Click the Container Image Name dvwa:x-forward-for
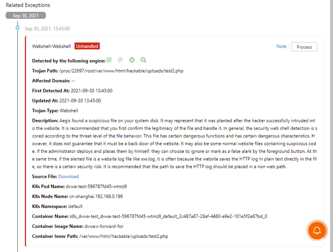The height and width of the screenshot is (252, 333). [x=104, y=226]
